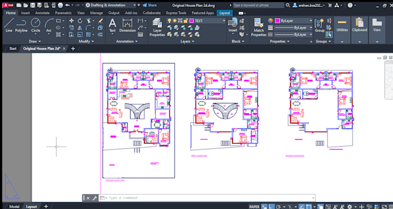
Task: Click the Save icon in quick access toolbar
Action: pyautogui.click(x=32, y=5)
